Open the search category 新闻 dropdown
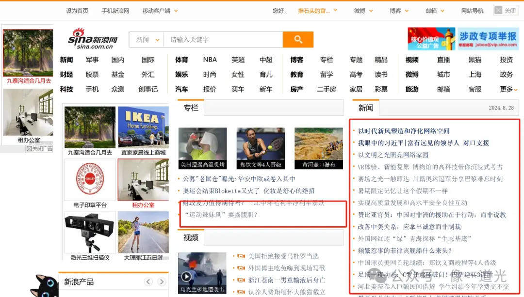 (147, 40)
